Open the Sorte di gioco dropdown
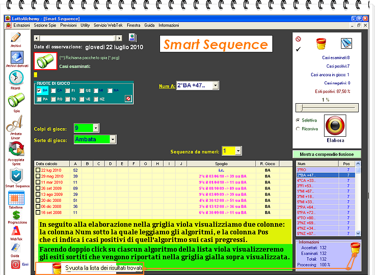 tap(113, 139)
